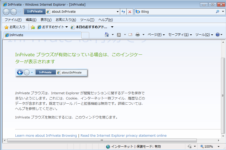Open the セーフティ(S) command menu
This screenshot has width=226, height=150.
180,35
